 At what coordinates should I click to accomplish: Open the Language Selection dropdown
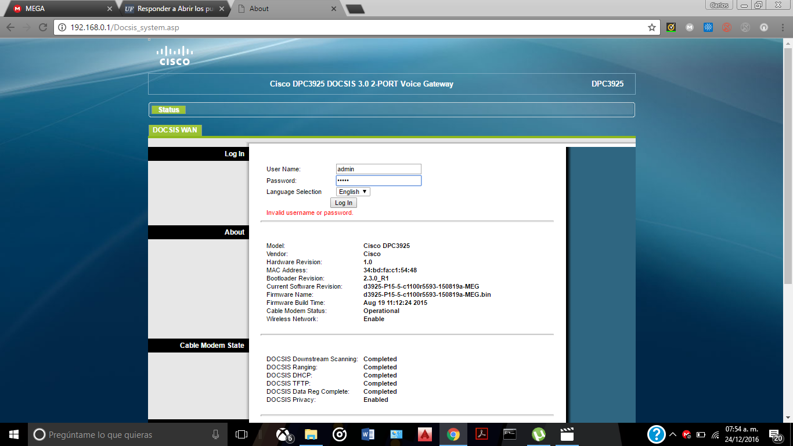353,192
